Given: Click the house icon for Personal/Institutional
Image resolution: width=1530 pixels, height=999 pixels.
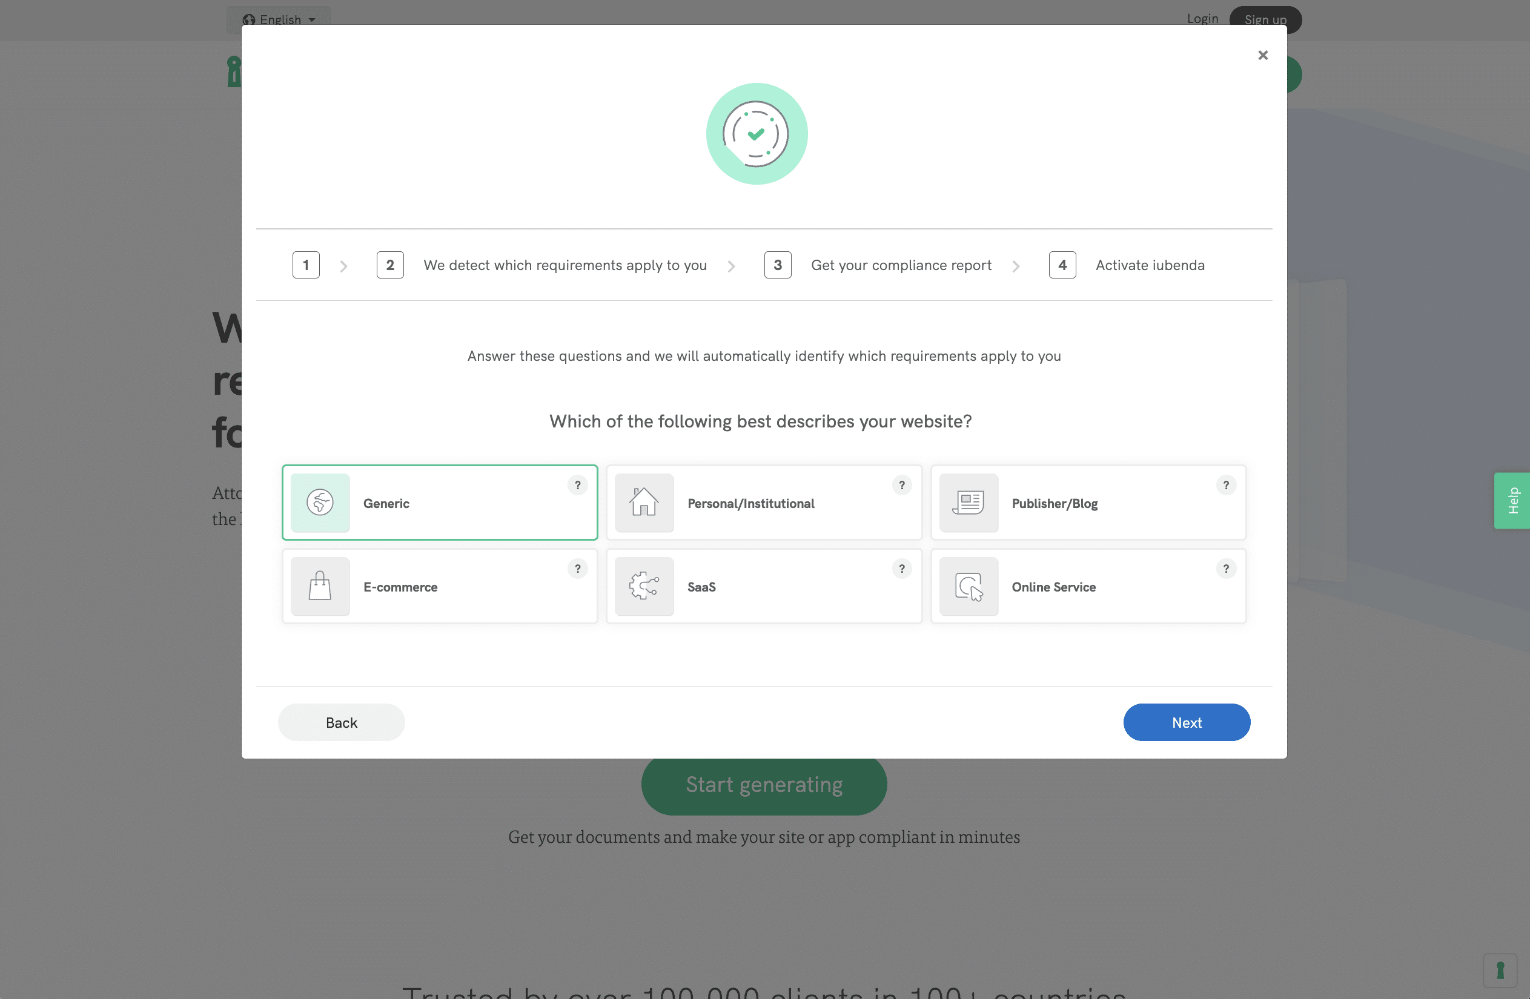Looking at the screenshot, I should tap(644, 503).
